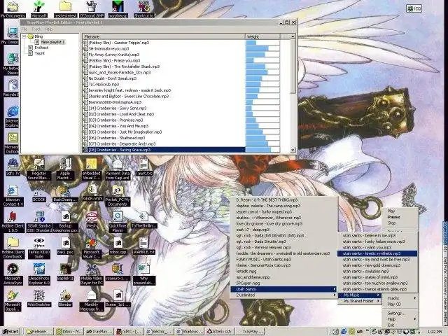
Task: Open the My Documents desktop icon
Action: click(13, 9)
